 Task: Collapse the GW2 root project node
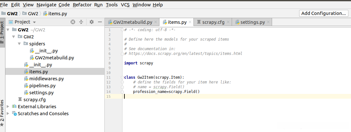(x=8, y=30)
